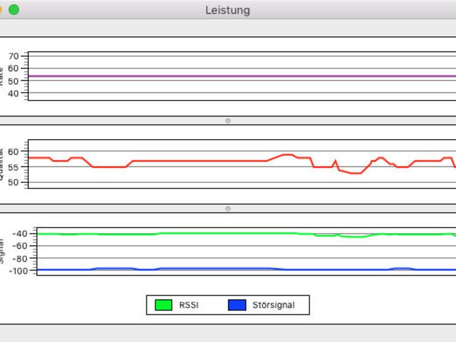Click the 70 tick label on the Rate axis

[14, 56]
